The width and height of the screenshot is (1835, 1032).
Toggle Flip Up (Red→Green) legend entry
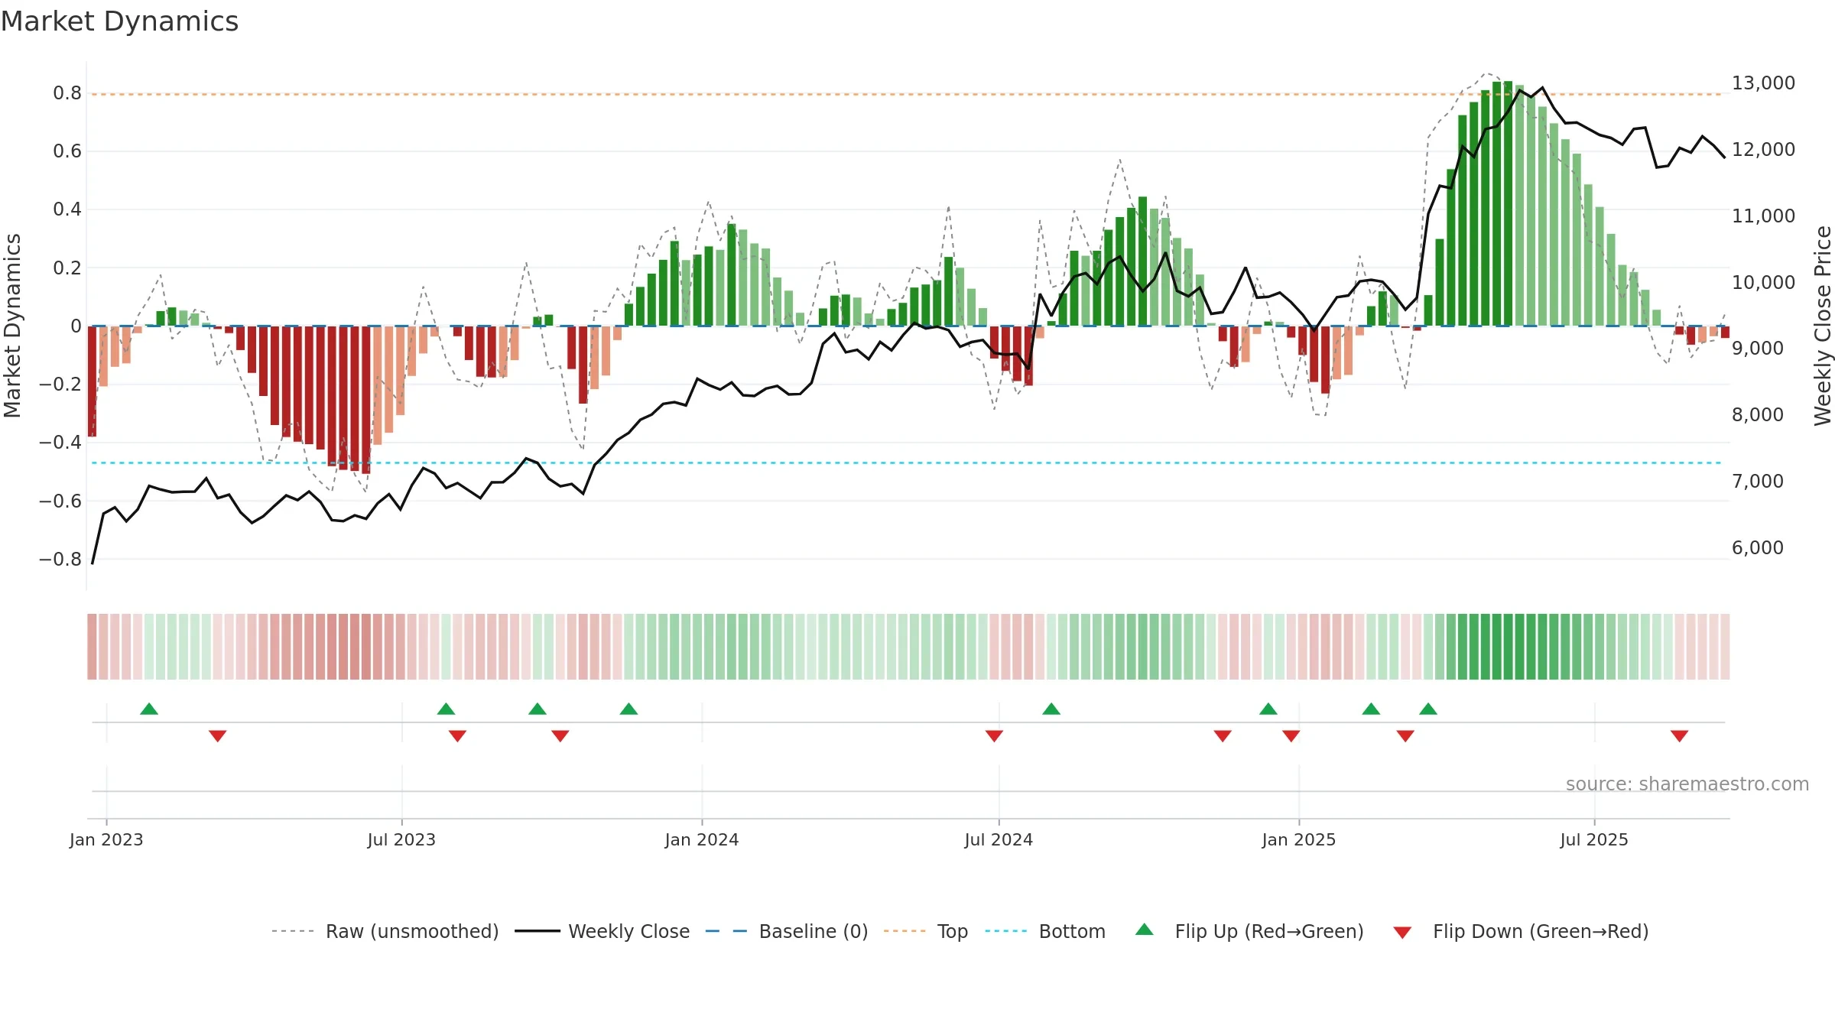coord(1249,931)
